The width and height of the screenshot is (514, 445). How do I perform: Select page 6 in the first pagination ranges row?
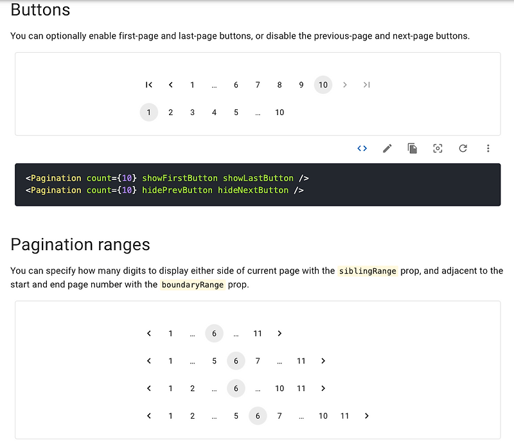(x=214, y=333)
